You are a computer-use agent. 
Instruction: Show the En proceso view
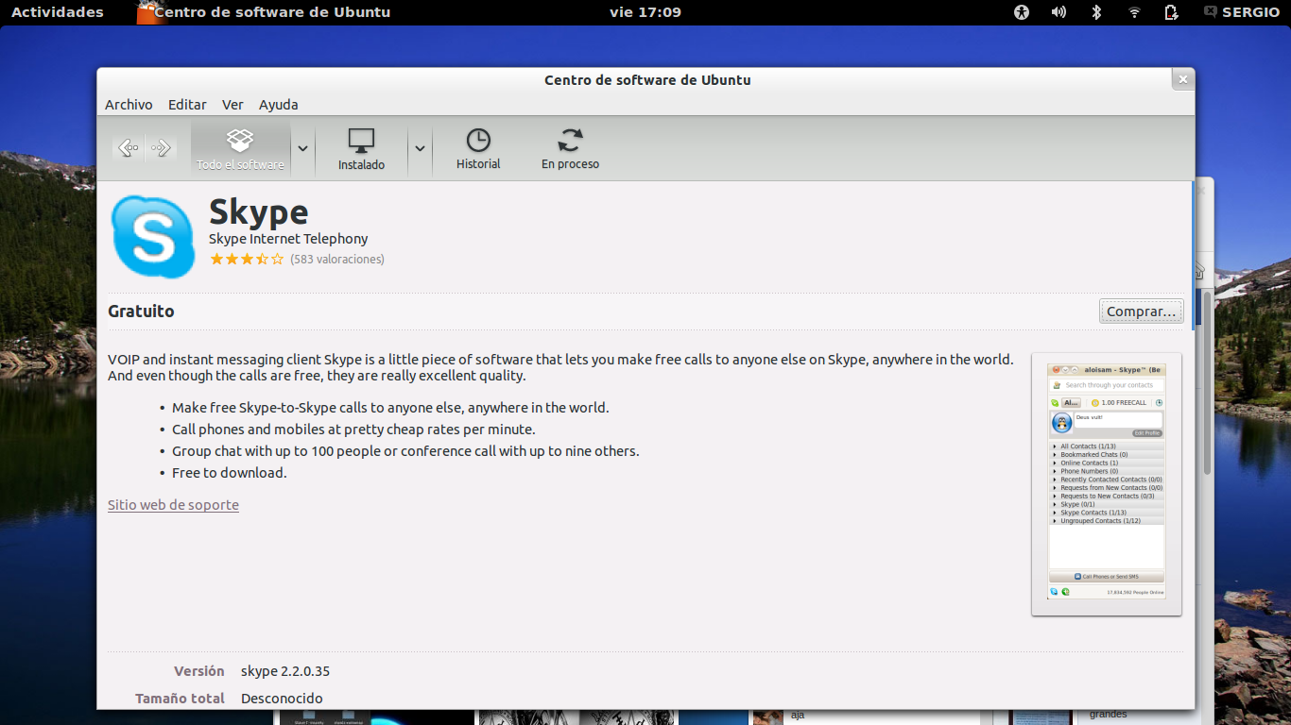pyautogui.click(x=570, y=149)
